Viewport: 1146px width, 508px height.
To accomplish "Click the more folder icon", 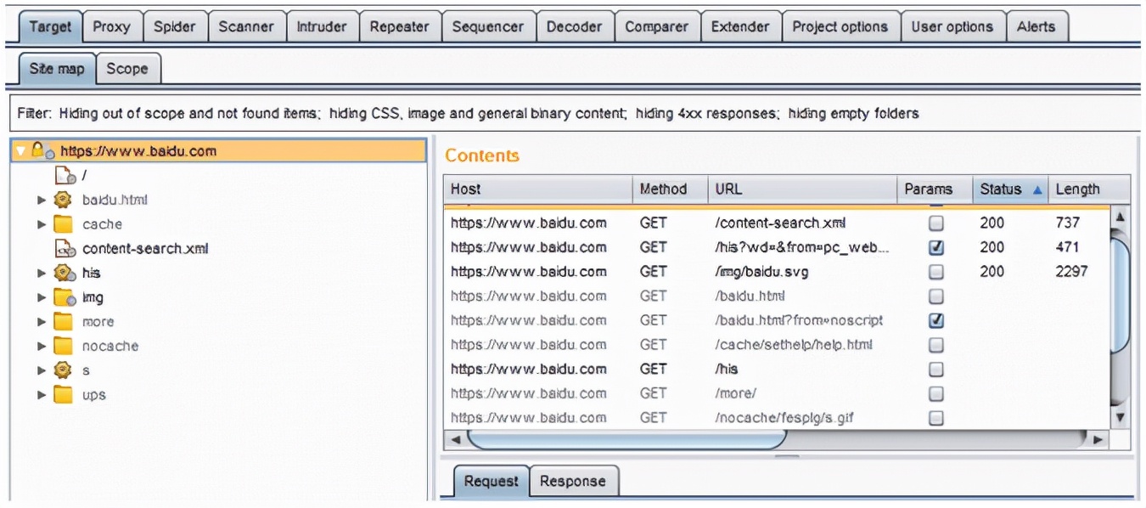I will tap(63, 322).
